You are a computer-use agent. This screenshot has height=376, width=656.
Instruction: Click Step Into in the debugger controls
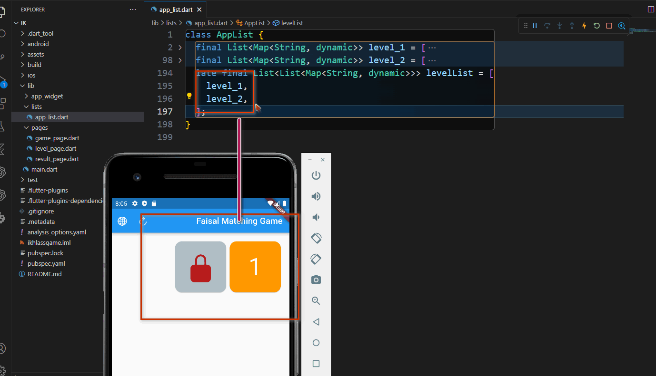(559, 25)
